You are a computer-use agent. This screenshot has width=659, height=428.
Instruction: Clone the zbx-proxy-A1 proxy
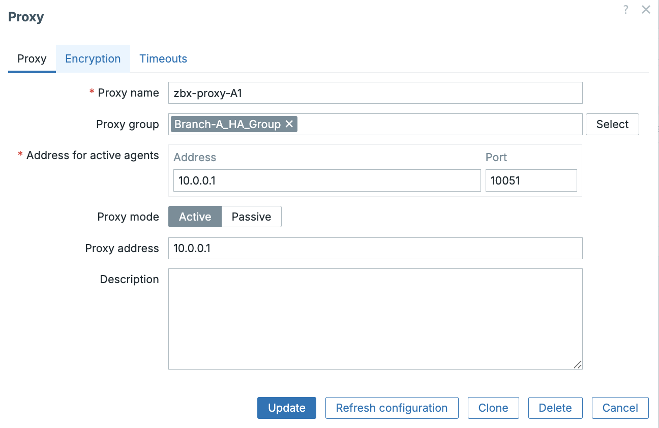[x=493, y=408]
